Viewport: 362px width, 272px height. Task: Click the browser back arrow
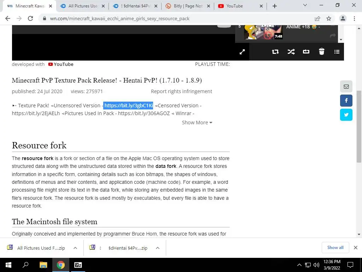point(8,18)
